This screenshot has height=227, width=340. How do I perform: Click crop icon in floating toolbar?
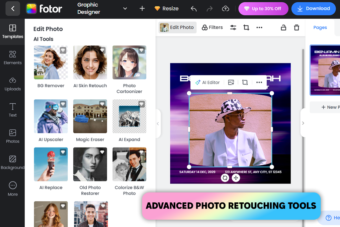[x=245, y=82]
